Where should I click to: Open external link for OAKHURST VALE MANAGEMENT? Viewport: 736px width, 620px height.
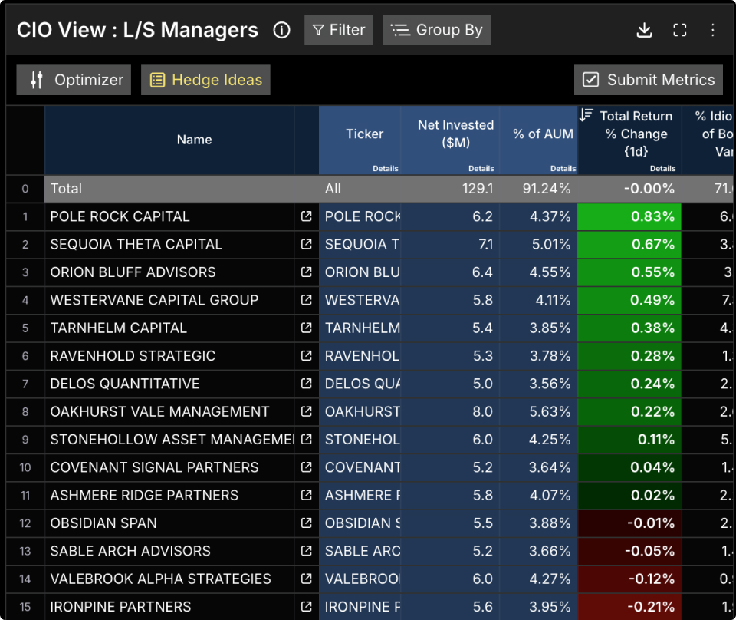(x=307, y=411)
